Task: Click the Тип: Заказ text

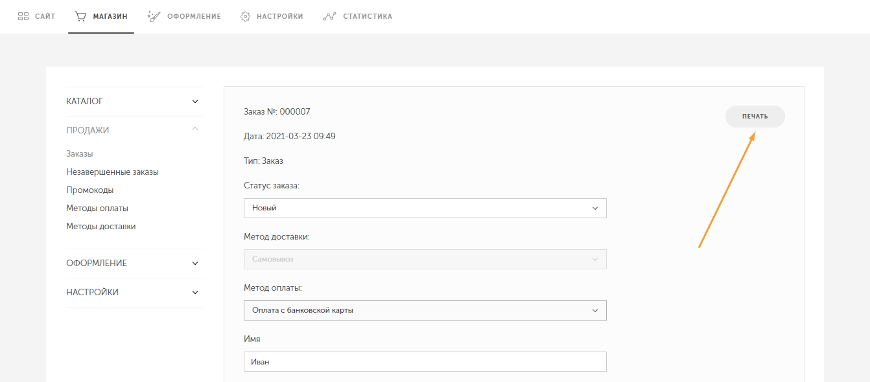Action: point(263,161)
